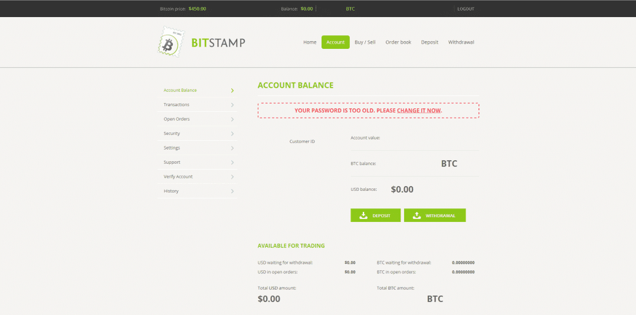The height and width of the screenshot is (315, 636).
Task: Open Settings in sidebar
Action: pyautogui.click(x=196, y=148)
